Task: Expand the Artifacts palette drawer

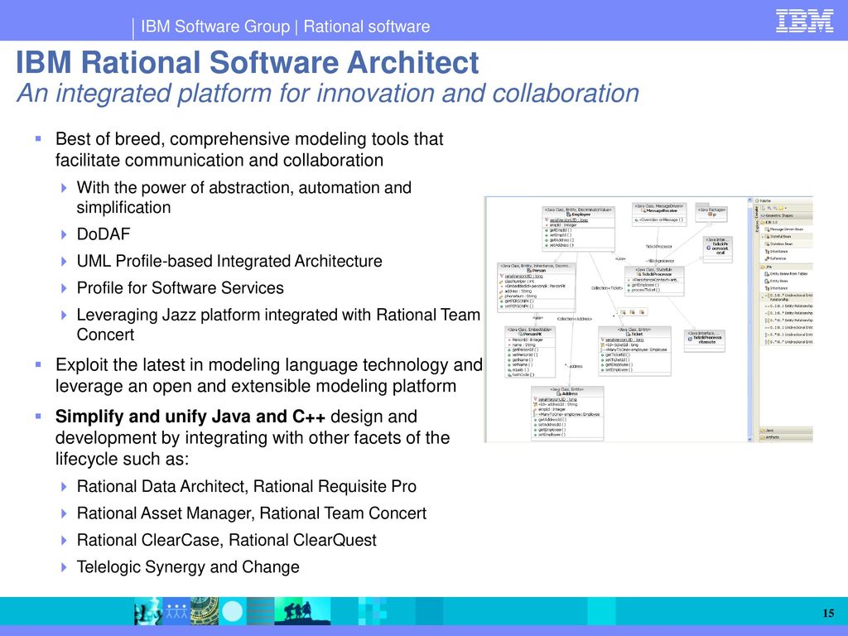Action: click(x=786, y=437)
